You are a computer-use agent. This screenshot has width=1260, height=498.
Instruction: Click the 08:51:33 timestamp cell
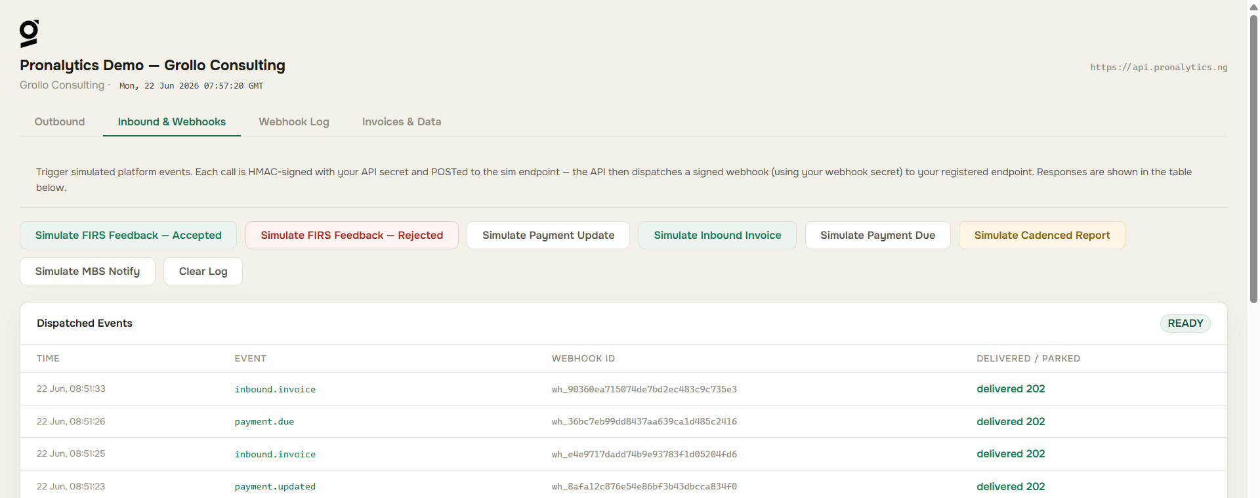pos(71,389)
